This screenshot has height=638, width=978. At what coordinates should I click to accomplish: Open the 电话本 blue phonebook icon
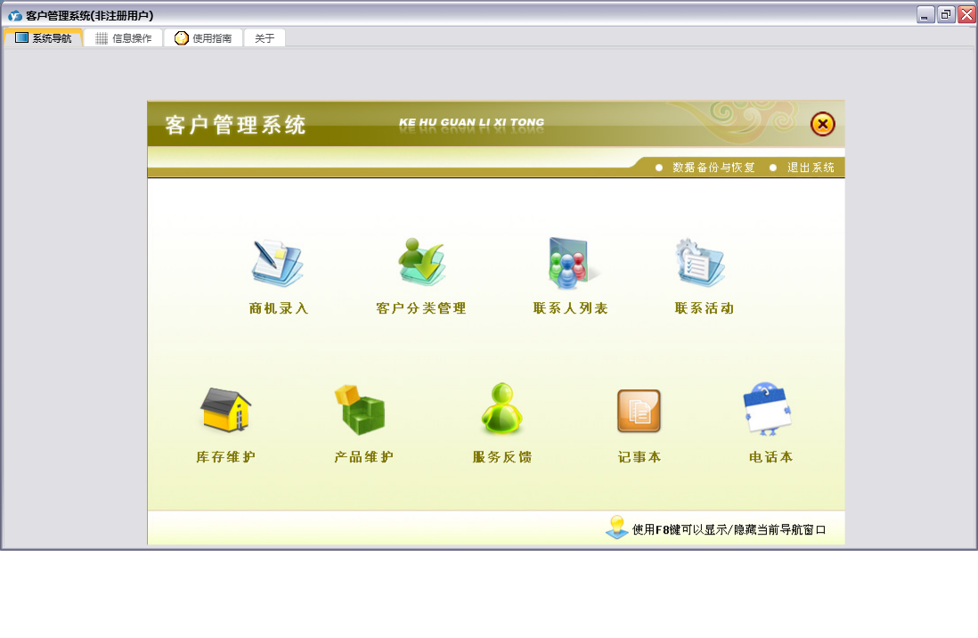(767, 409)
